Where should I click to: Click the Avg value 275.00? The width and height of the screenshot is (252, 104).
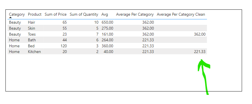(x=107, y=28)
